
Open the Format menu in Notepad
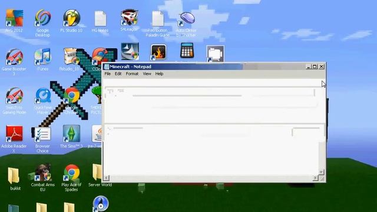pyautogui.click(x=132, y=74)
